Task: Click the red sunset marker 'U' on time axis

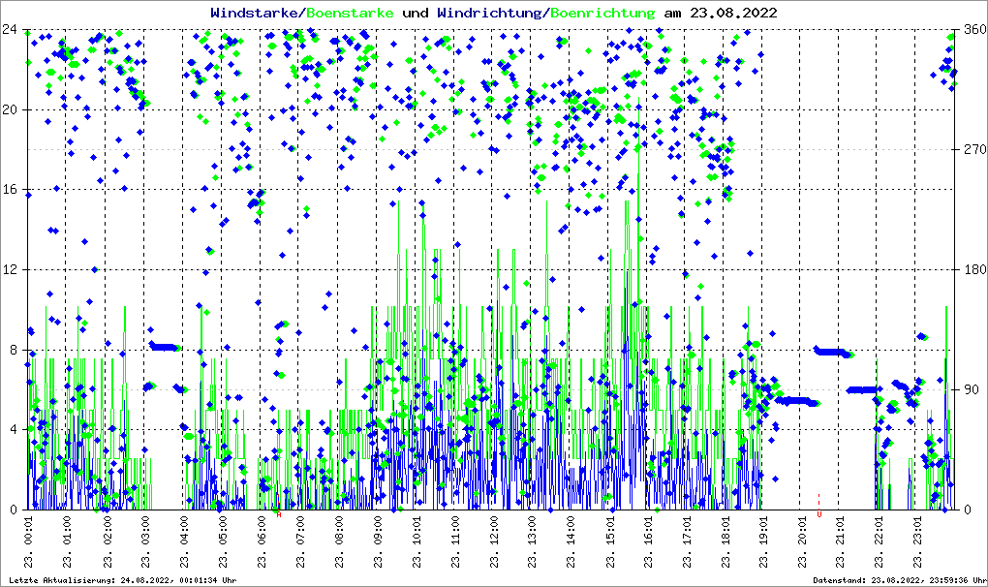Action: 819,514
